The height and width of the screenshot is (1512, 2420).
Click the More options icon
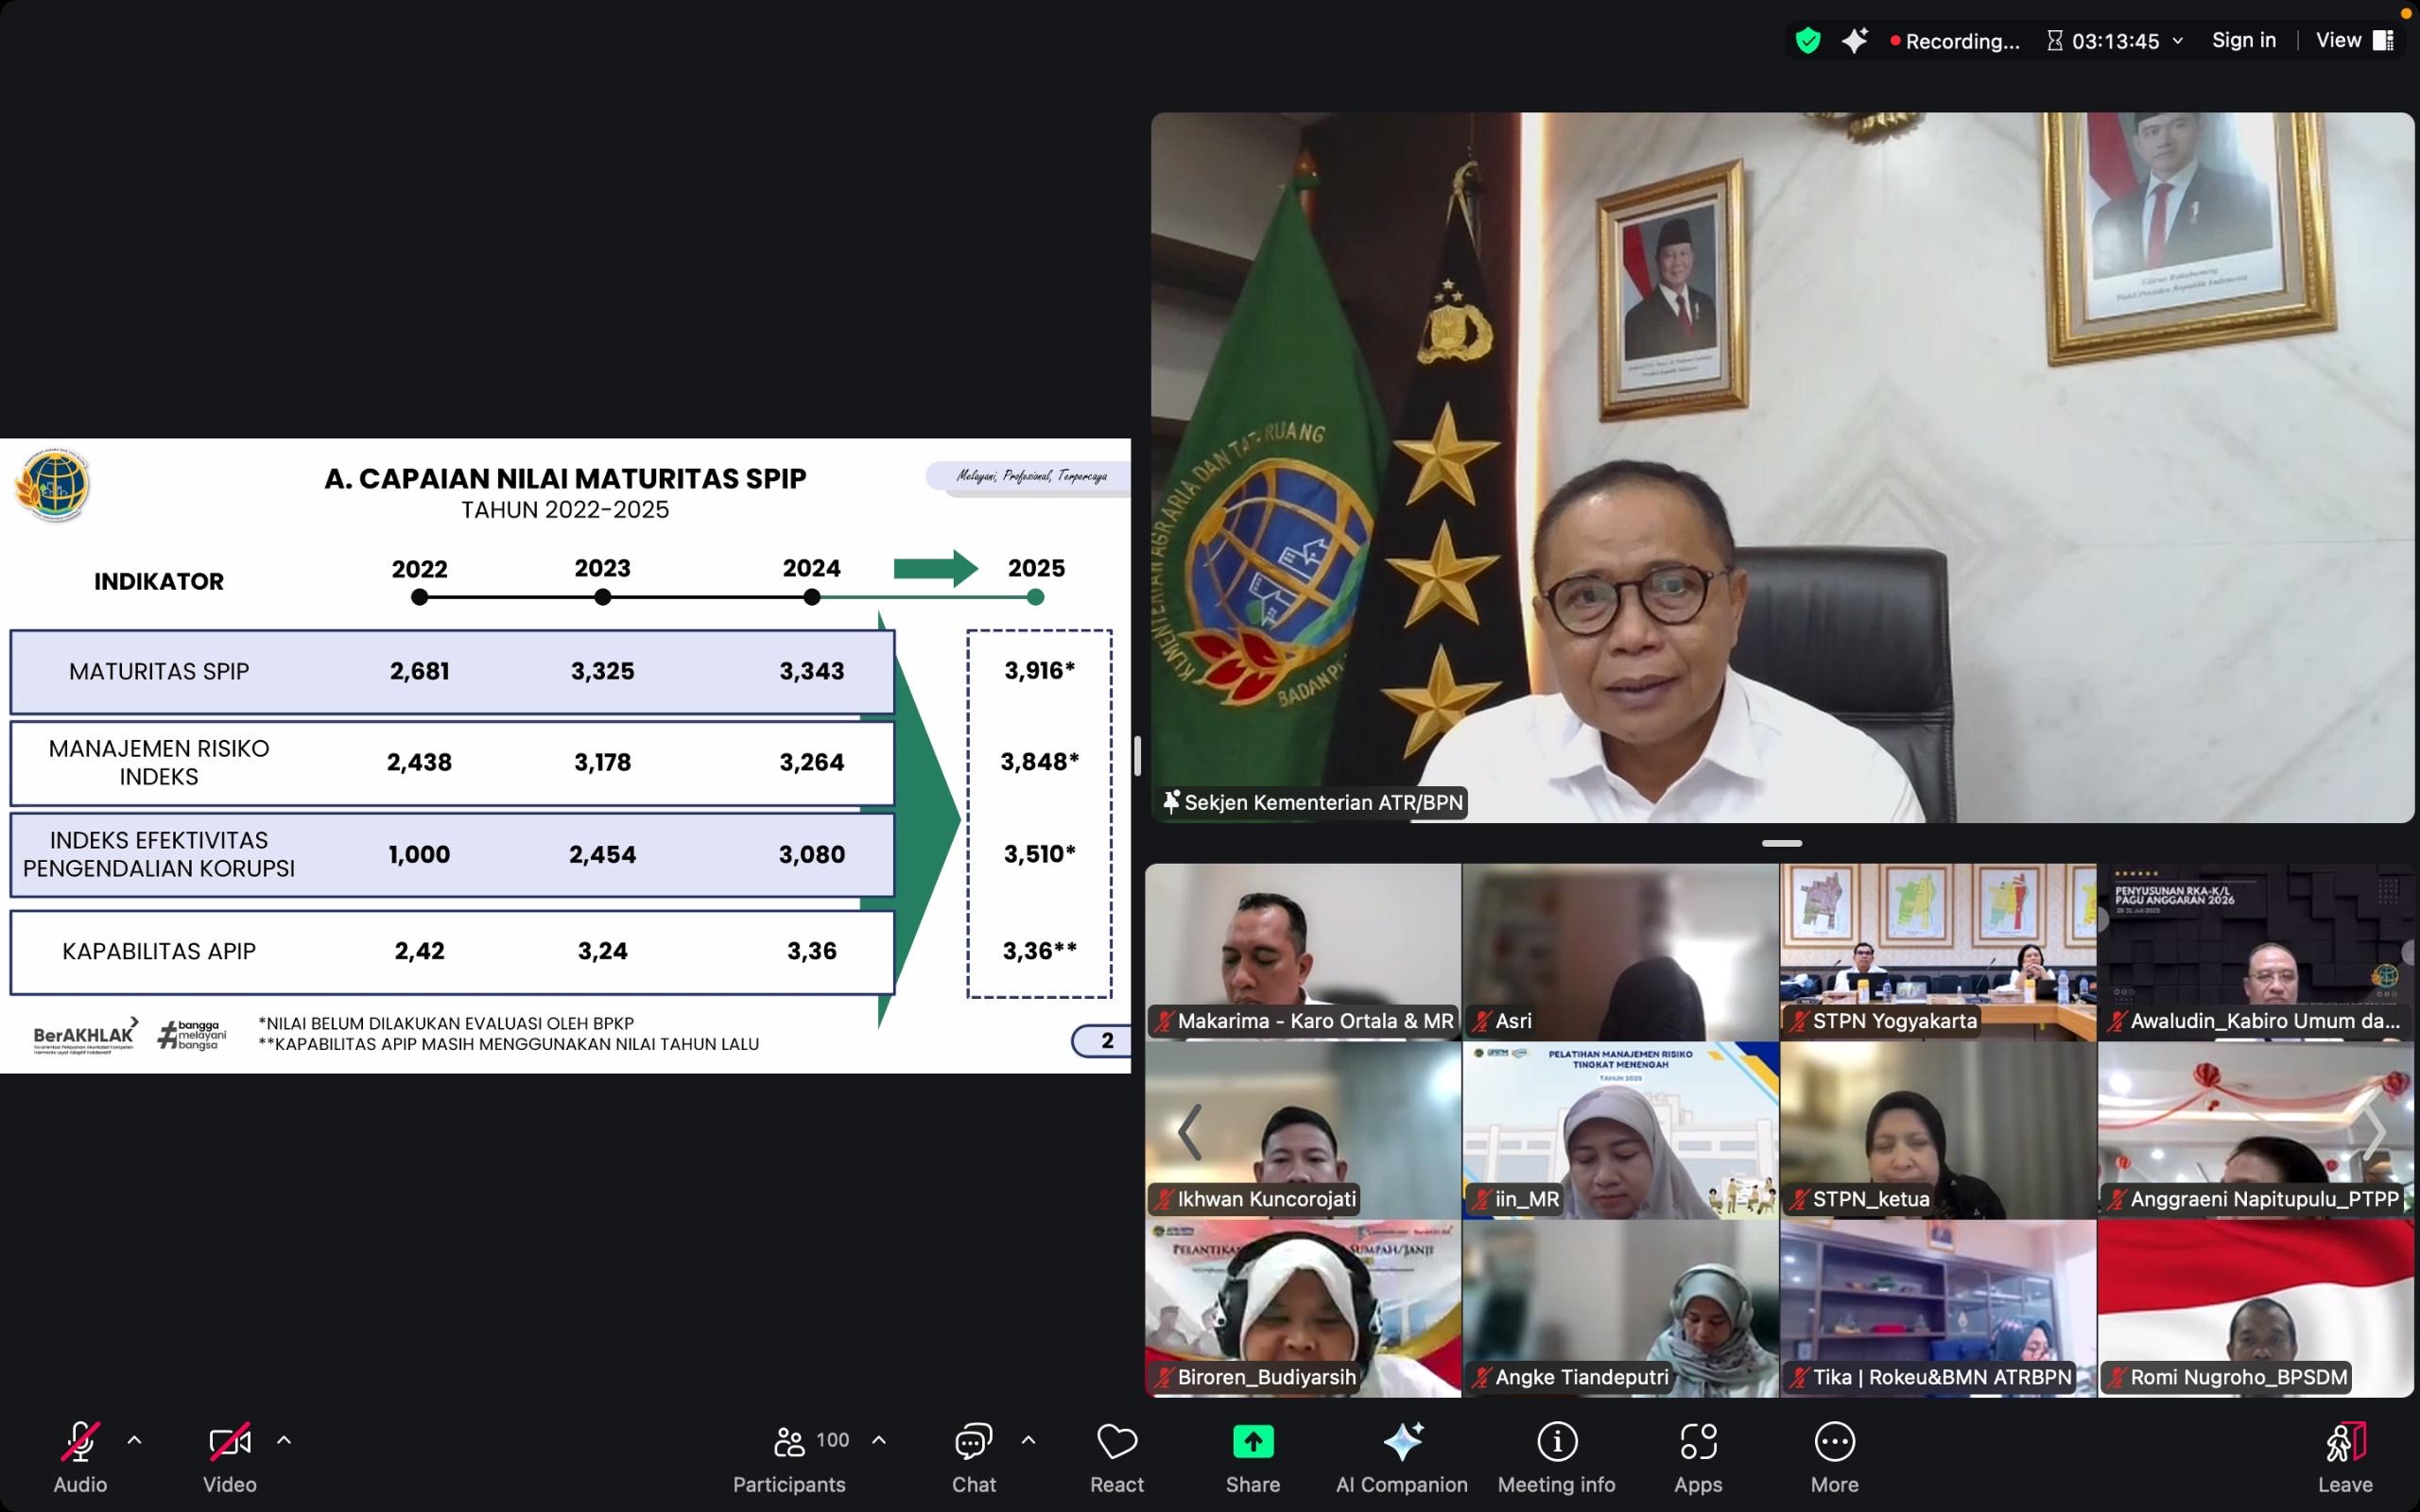coord(1834,1440)
